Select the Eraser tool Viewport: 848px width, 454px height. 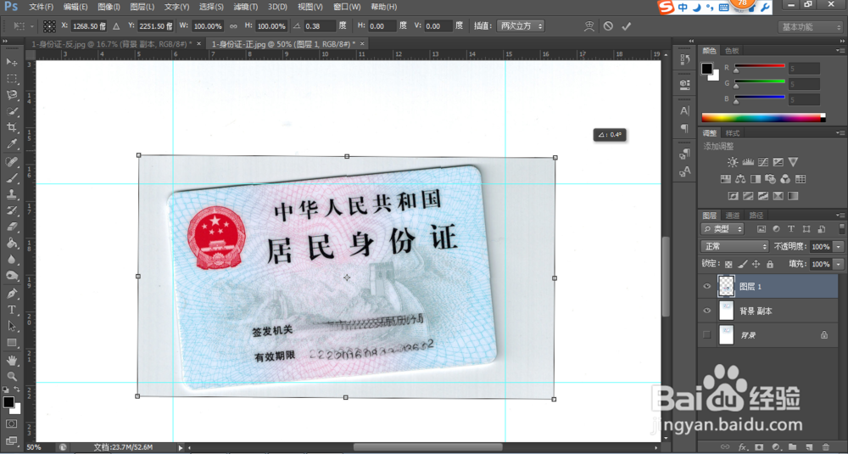point(12,227)
